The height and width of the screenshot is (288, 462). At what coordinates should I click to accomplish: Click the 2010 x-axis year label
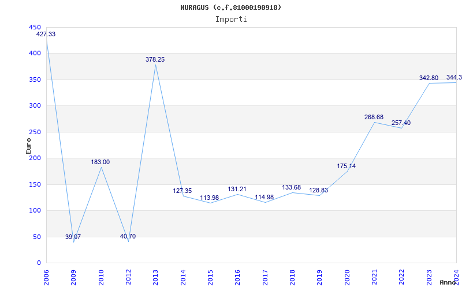101,278
